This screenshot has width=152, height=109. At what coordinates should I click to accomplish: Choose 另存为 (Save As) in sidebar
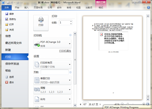11,19
